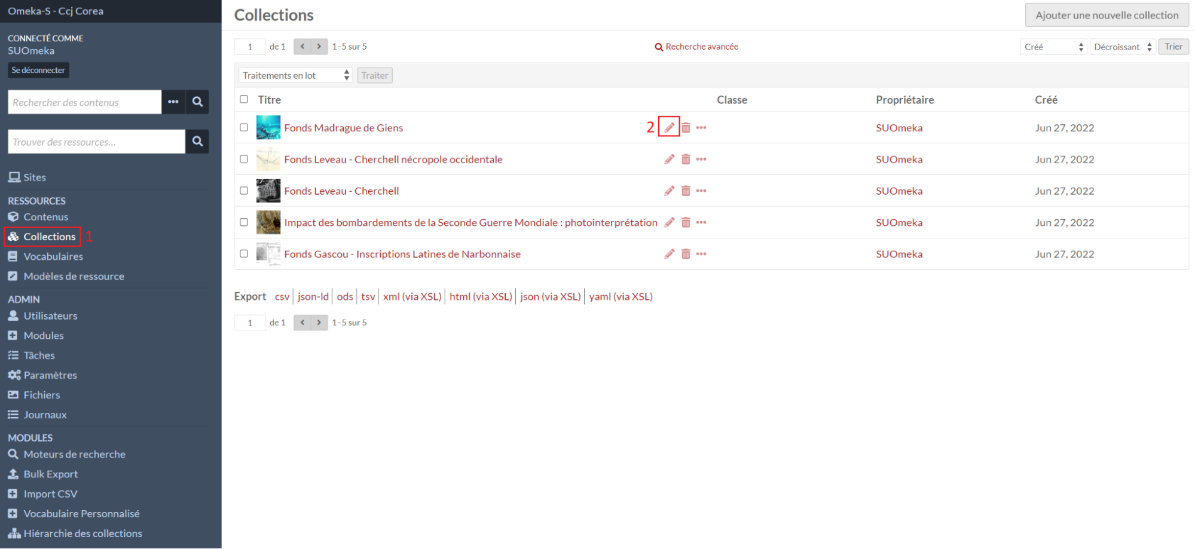This screenshot has height=549, width=1195.
Task: Open the Décroissant sort order dropdown
Action: (x=1122, y=47)
